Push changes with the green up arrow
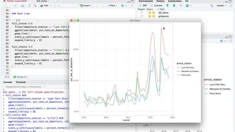This screenshot has width=235, height=132. (174, 5)
